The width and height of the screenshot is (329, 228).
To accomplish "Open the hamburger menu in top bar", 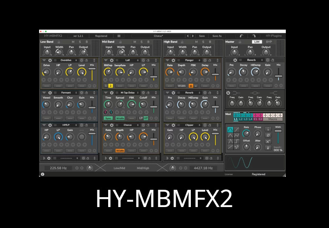I will [x=119, y=36].
